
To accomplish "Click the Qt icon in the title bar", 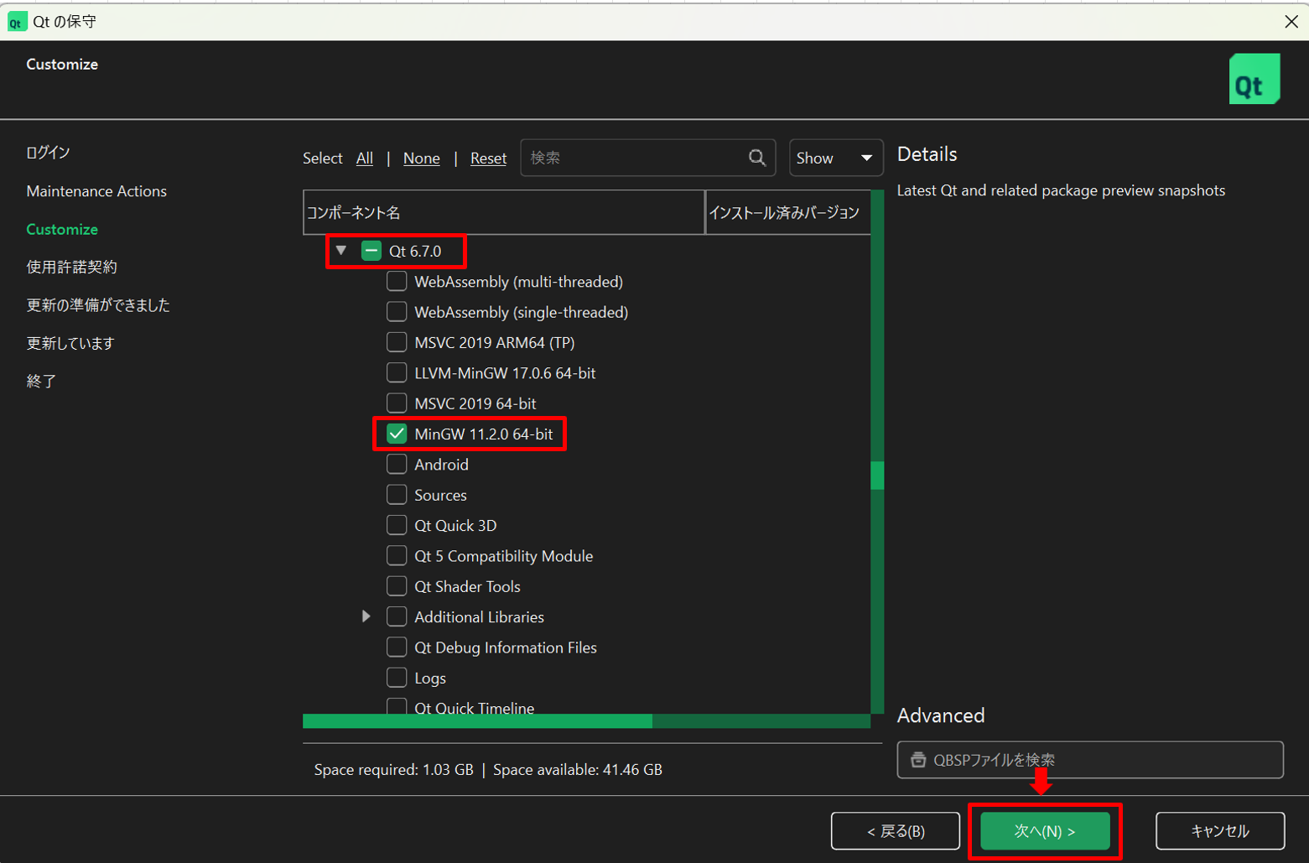I will click(16, 22).
